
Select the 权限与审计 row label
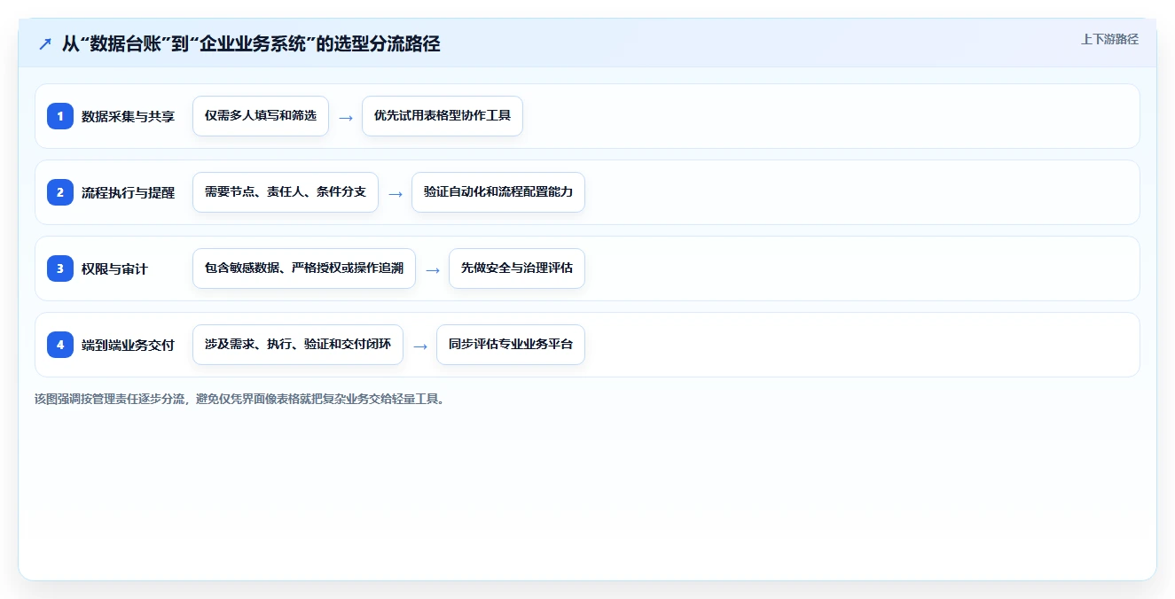pyautogui.click(x=114, y=268)
